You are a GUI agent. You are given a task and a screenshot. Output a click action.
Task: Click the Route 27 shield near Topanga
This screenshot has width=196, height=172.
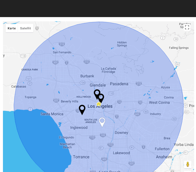coord(30,83)
